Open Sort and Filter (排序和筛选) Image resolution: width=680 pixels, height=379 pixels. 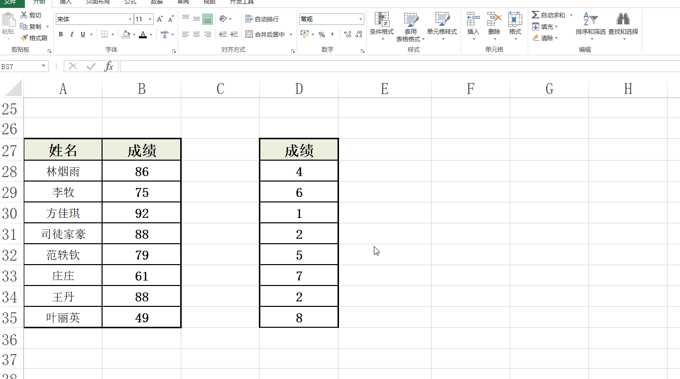(x=591, y=26)
